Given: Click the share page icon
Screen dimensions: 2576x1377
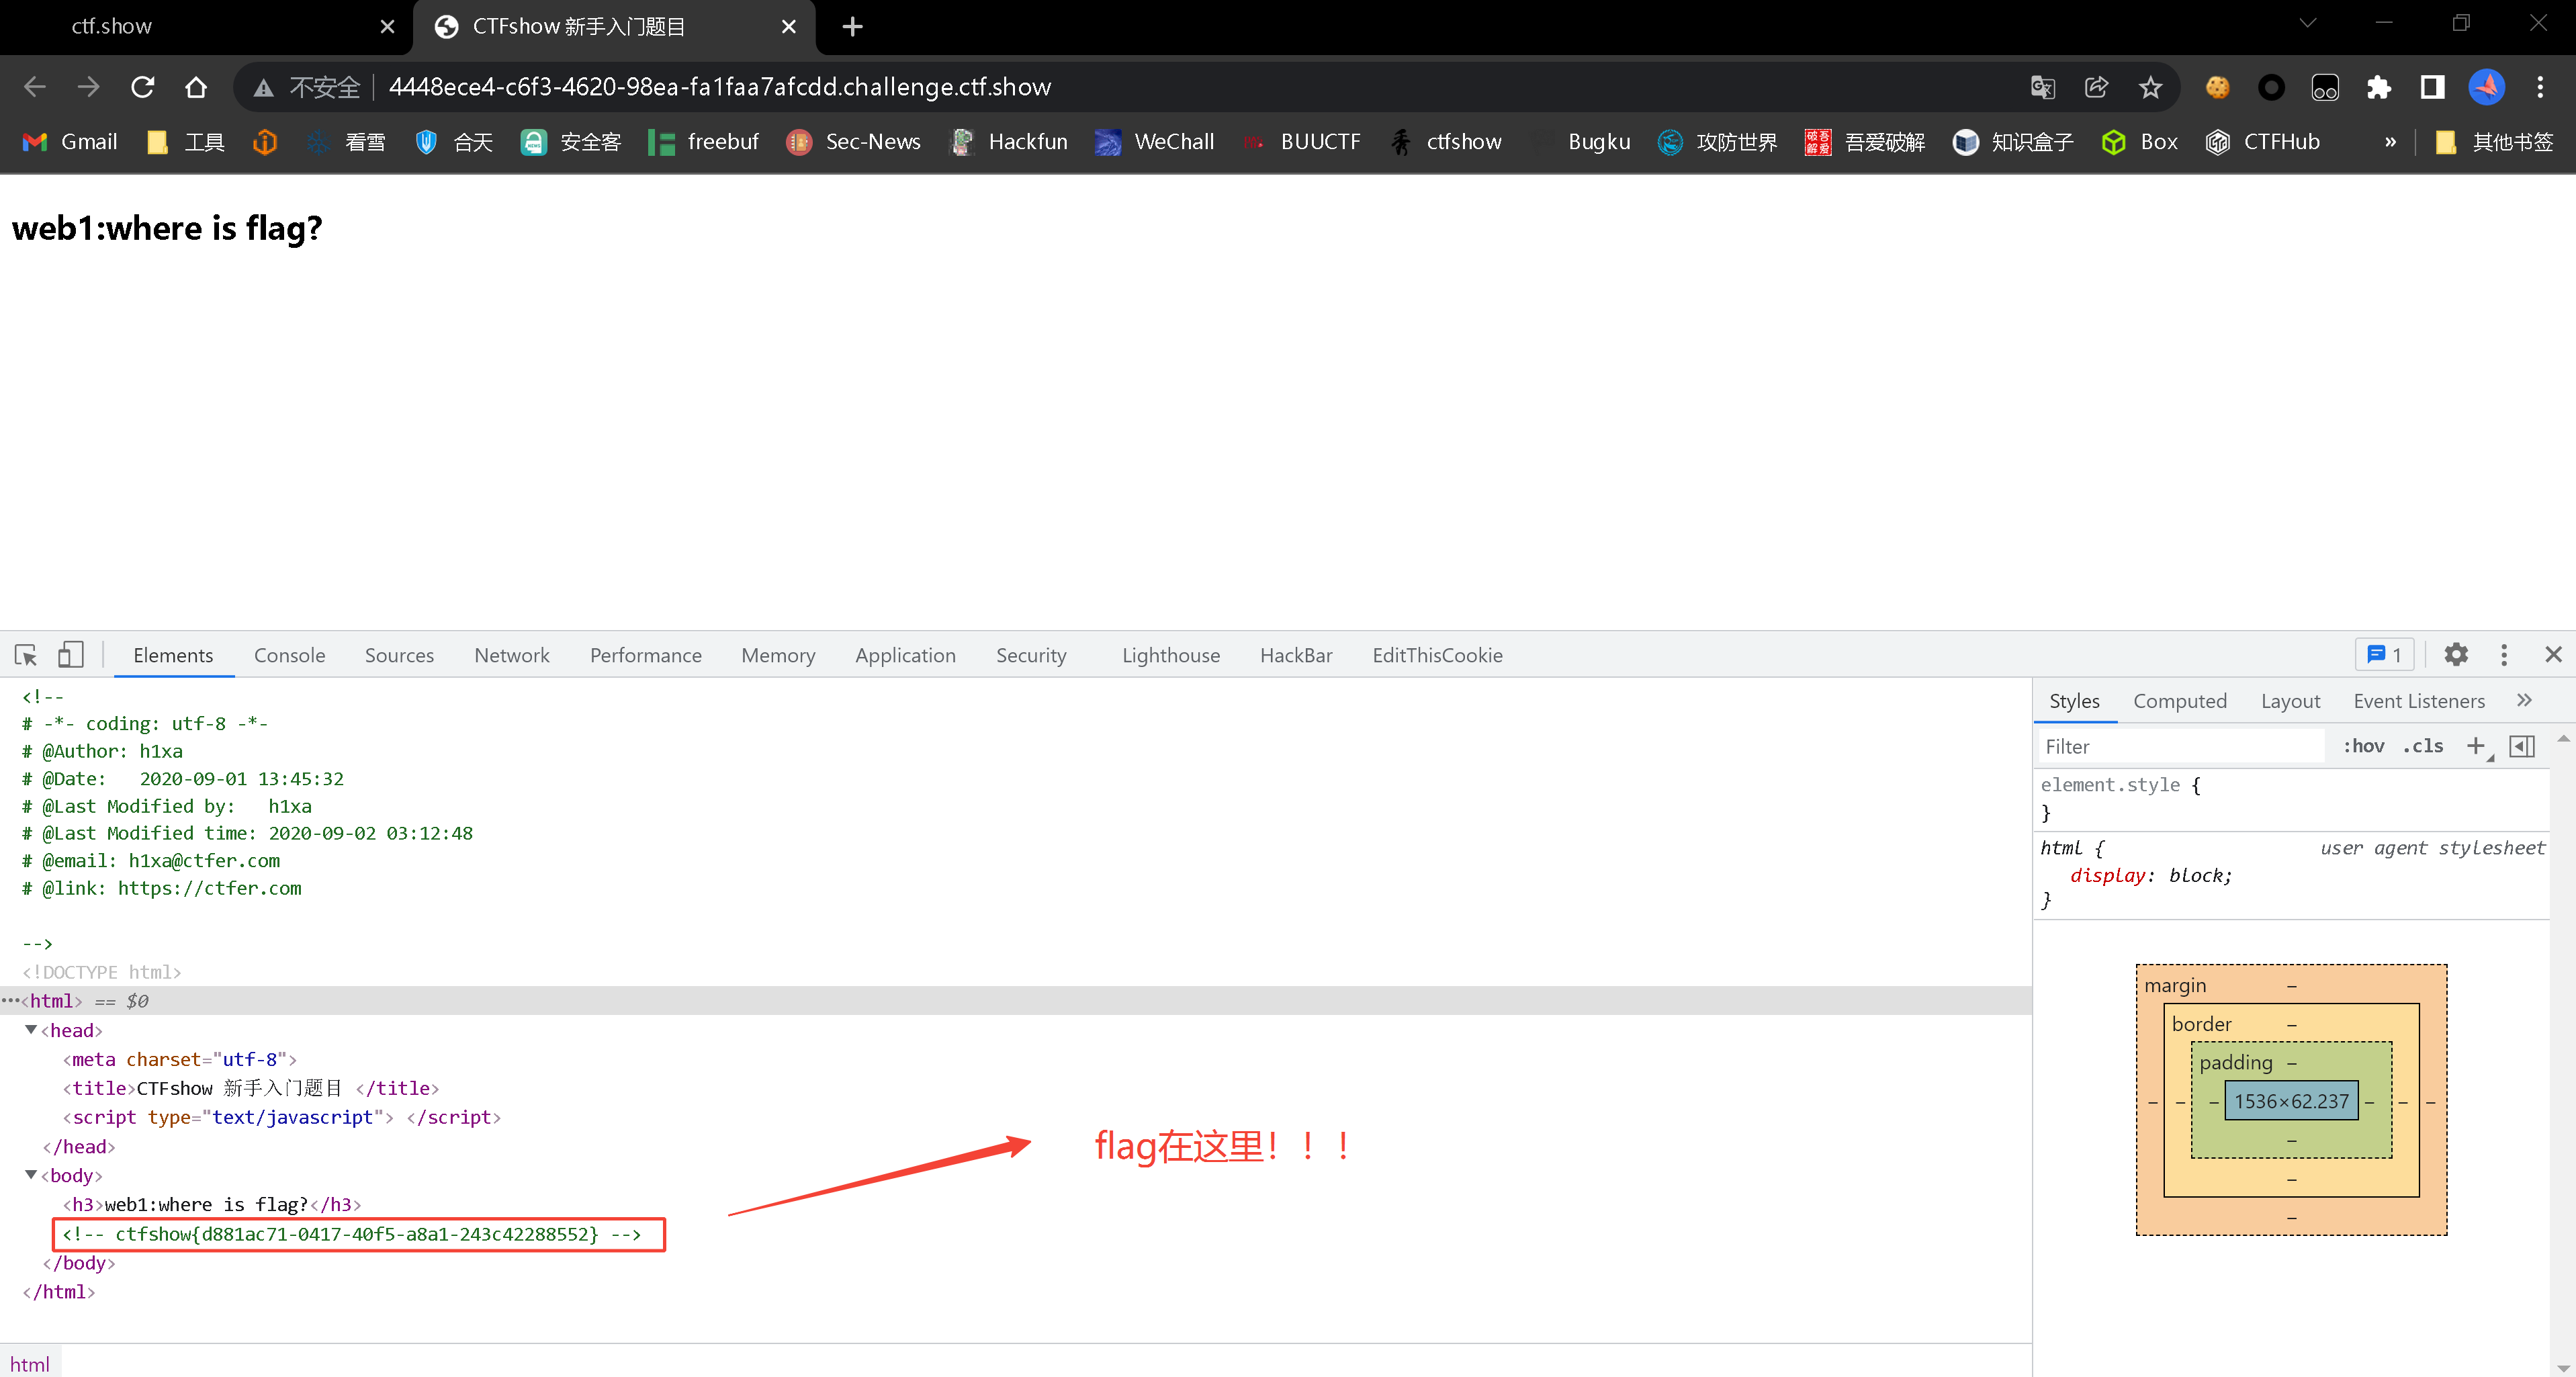Looking at the screenshot, I should 2096,87.
